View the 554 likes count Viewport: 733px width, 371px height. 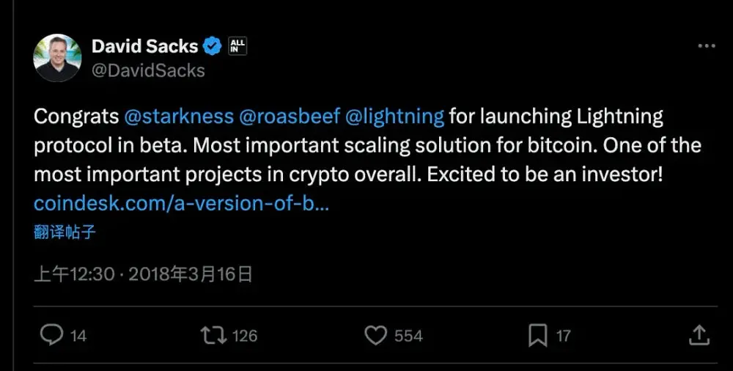(408, 336)
